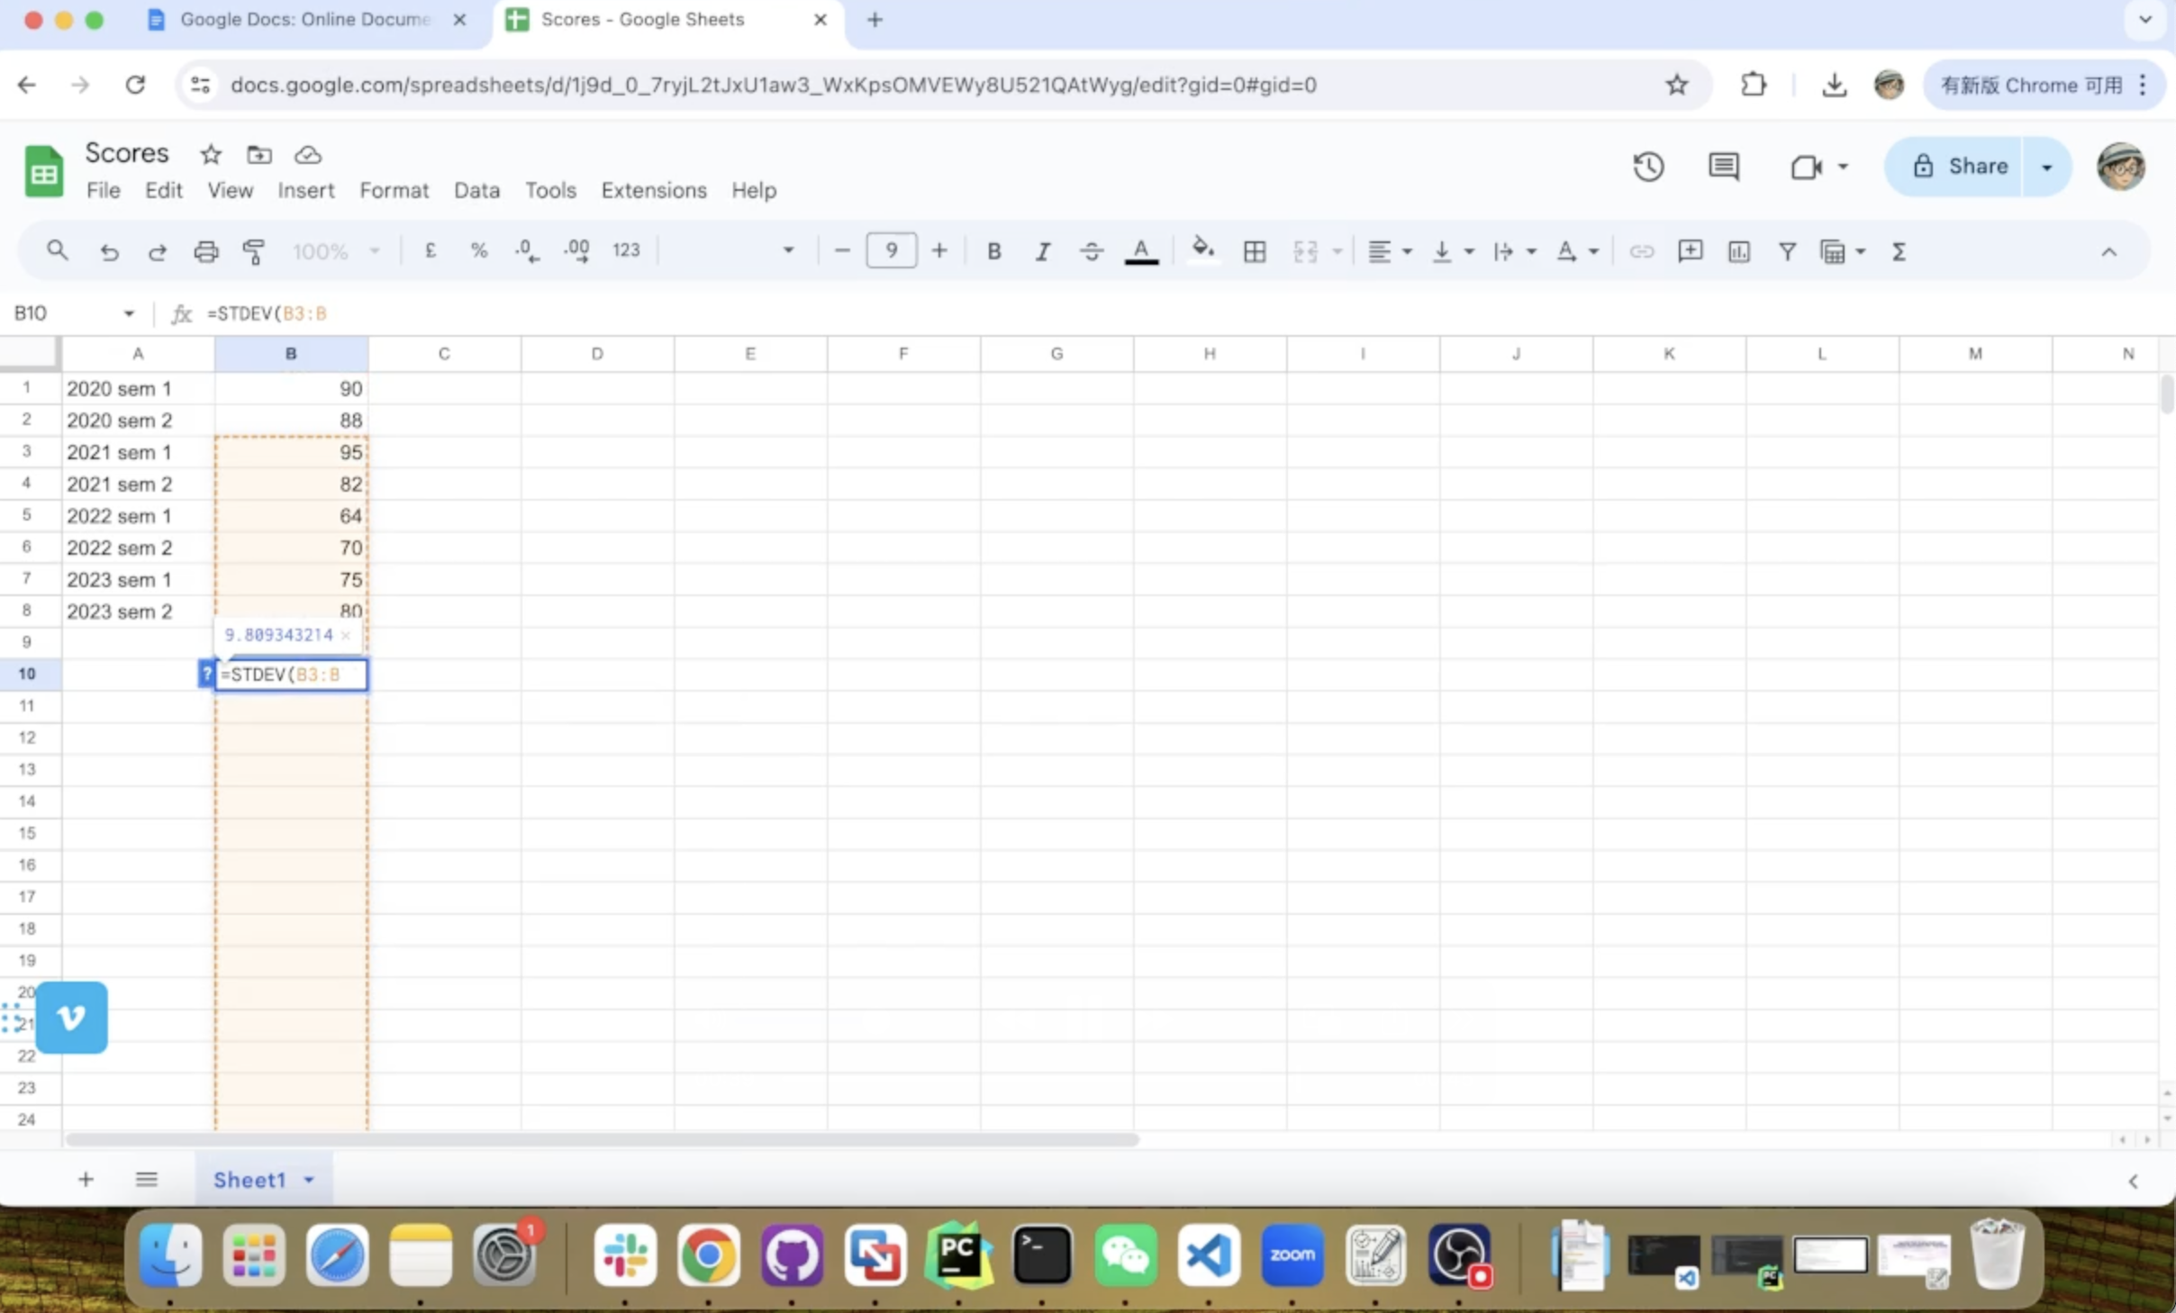The image size is (2176, 1313).
Task: Add a new sheet
Action: tap(86, 1179)
